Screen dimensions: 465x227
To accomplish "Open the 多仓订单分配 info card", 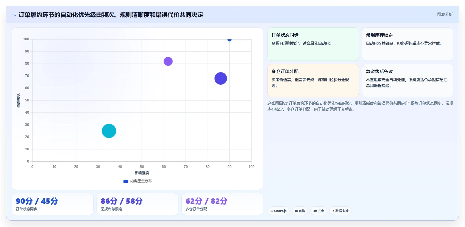I will (x=313, y=81).
